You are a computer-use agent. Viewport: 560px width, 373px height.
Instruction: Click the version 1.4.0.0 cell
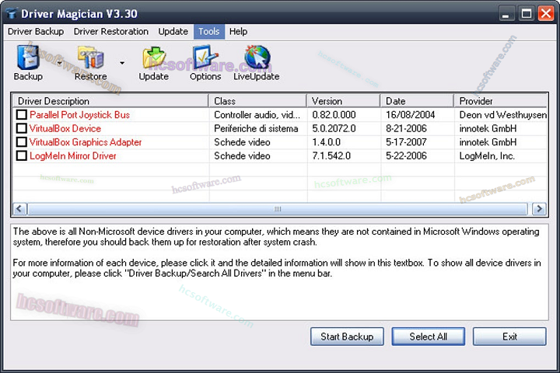pos(326,141)
